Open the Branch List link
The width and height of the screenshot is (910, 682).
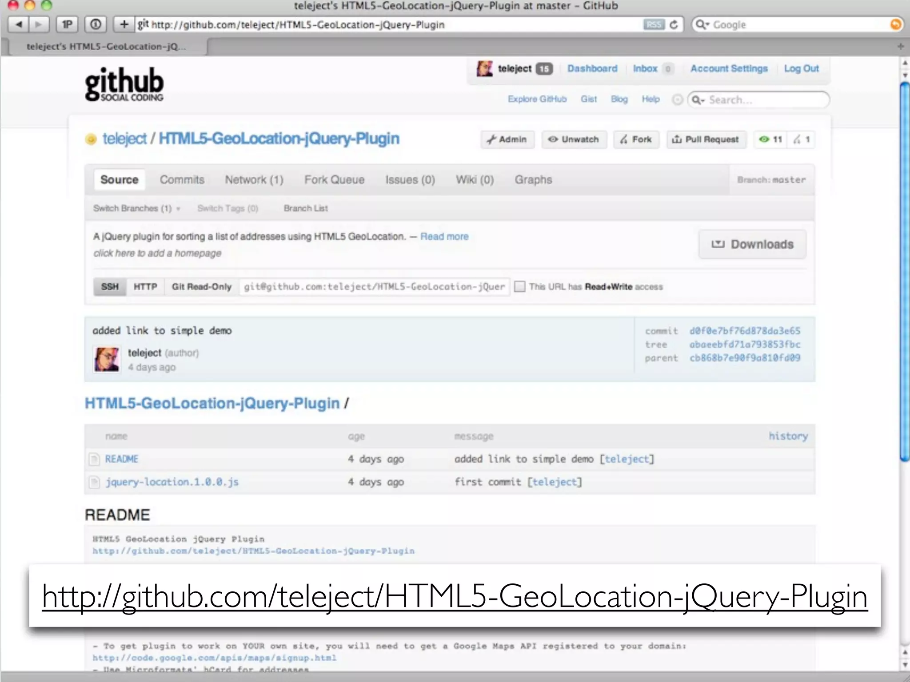coord(306,208)
